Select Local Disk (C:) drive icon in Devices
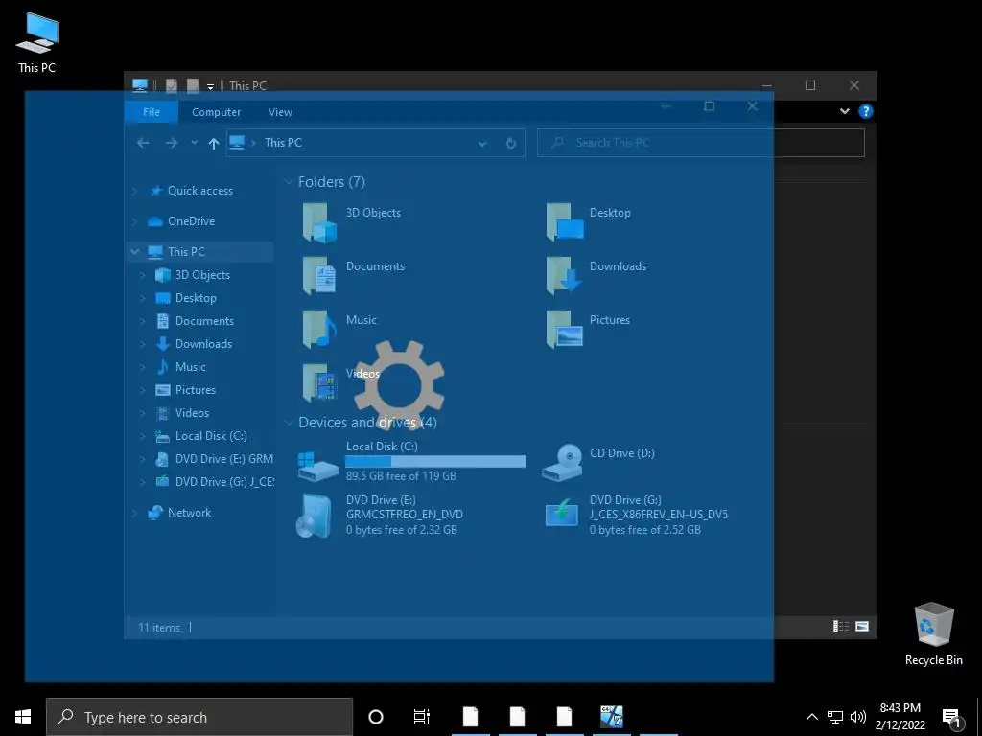 click(x=317, y=467)
